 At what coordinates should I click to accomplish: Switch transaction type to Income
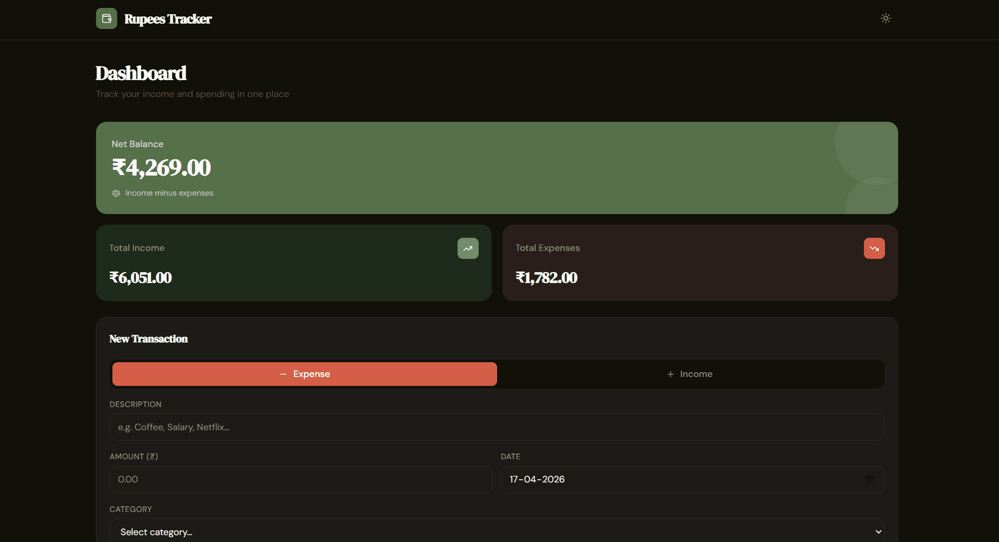(690, 374)
